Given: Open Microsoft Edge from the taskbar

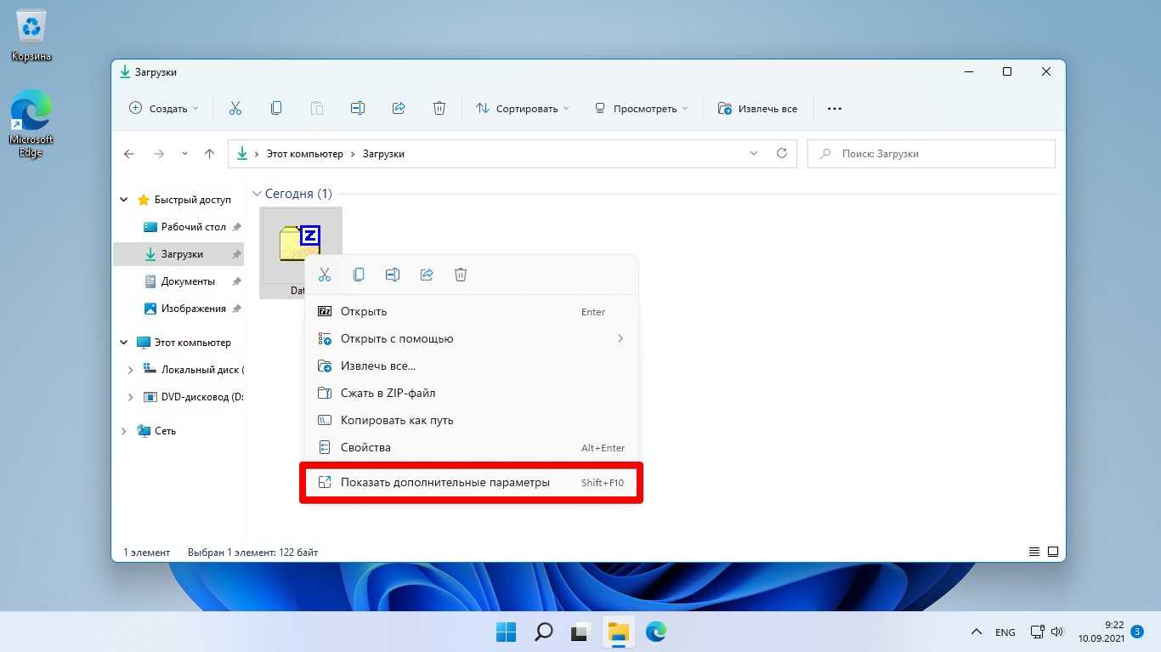Looking at the screenshot, I should coord(655,632).
